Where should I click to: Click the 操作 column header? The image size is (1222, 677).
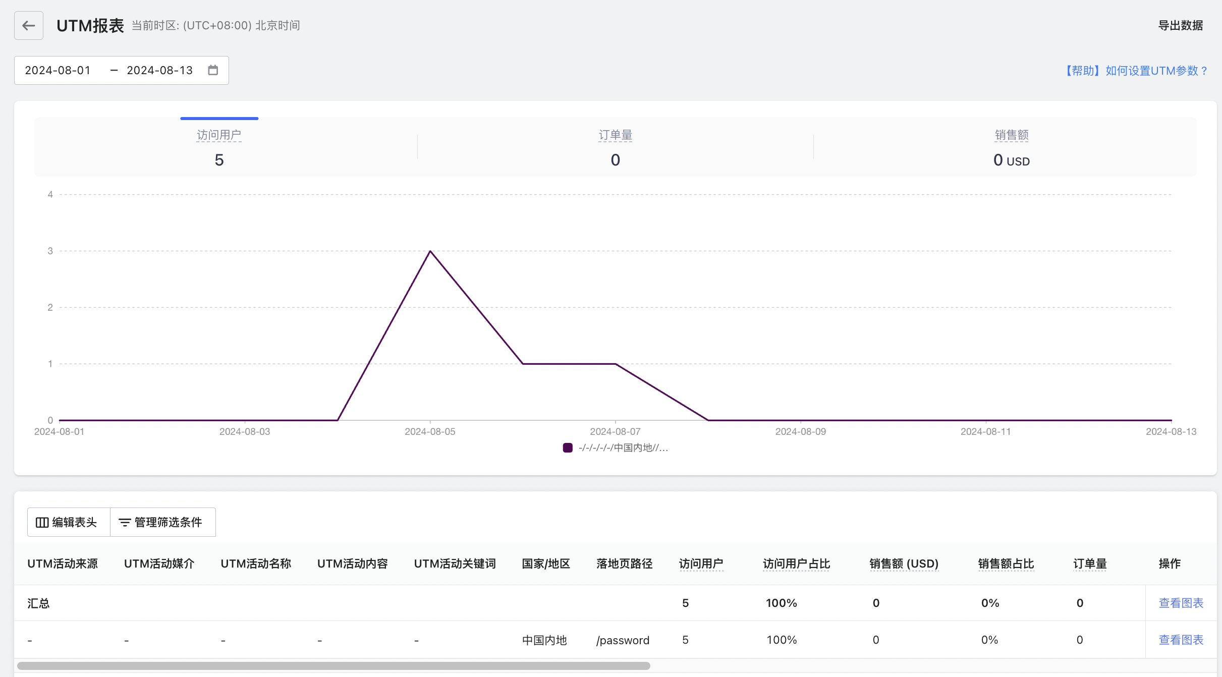click(x=1170, y=563)
